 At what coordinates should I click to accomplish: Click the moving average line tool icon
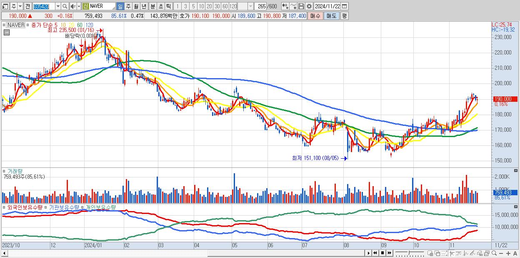pos(459,253)
